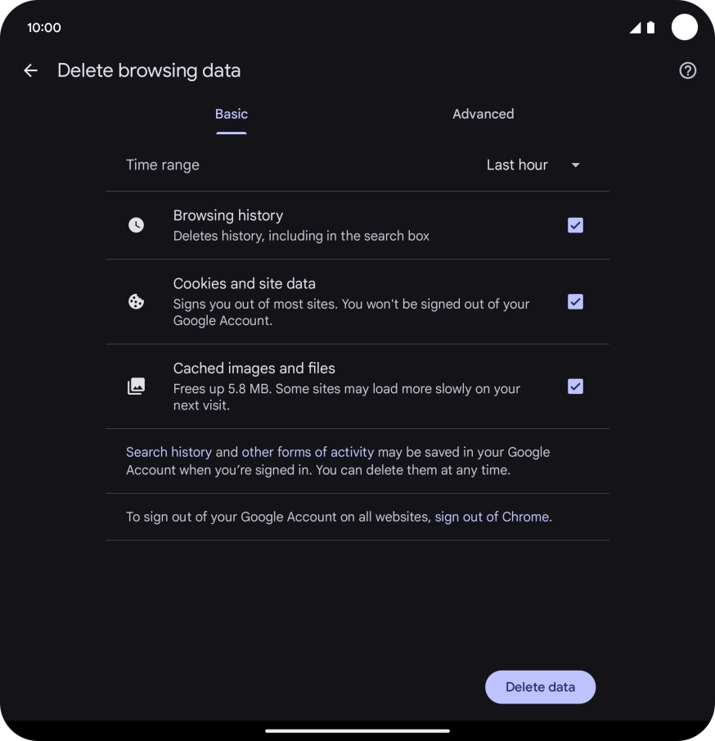Tap the battery status icon
Image resolution: width=715 pixels, height=741 pixels.
point(651,28)
